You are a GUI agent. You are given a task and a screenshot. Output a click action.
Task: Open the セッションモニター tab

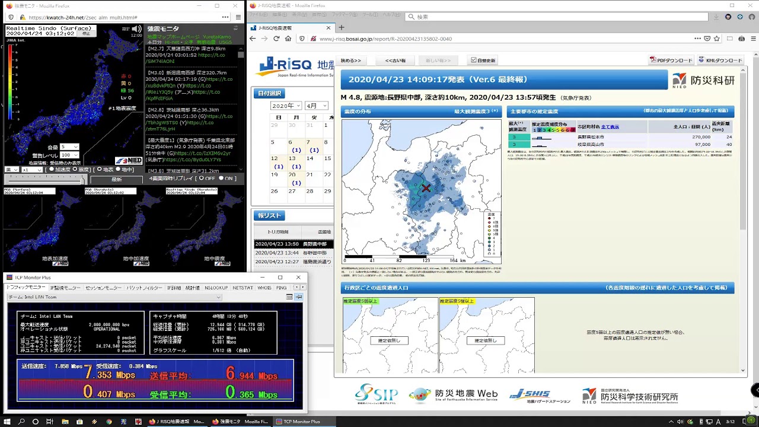(x=103, y=288)
